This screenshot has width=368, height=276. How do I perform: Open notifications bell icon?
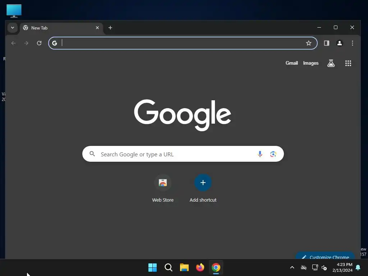point(358,267)
